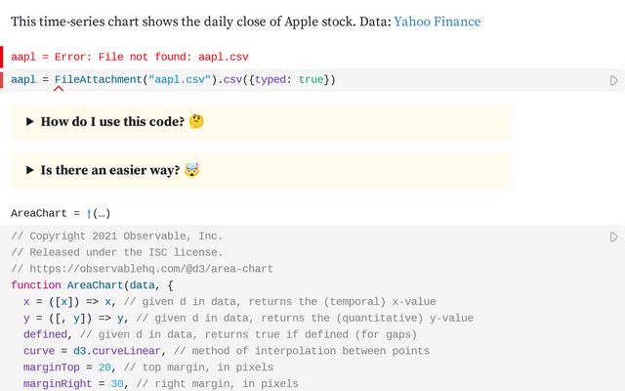Click the red gutter bar beside error output
Viewport: 625px width, 391px height.
point(2,57)
